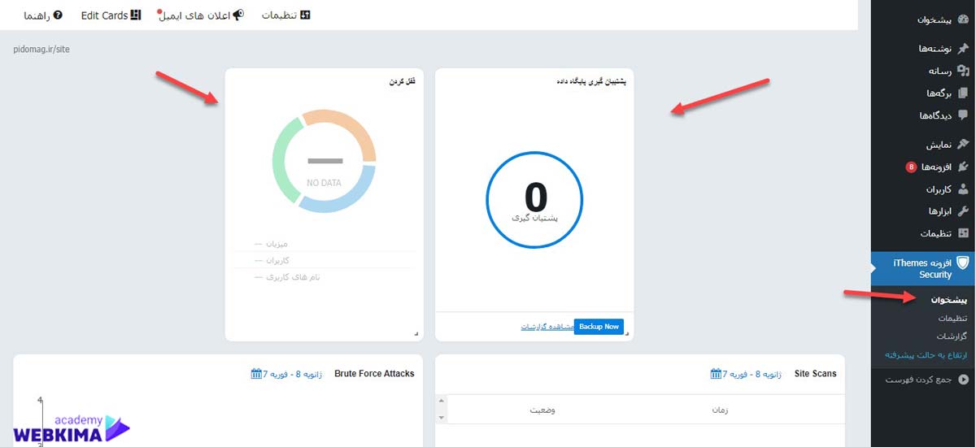The height and width of the screenshot is (447, 976).
Task: Open Site Scans calendar icon
Action: point(716,374)
